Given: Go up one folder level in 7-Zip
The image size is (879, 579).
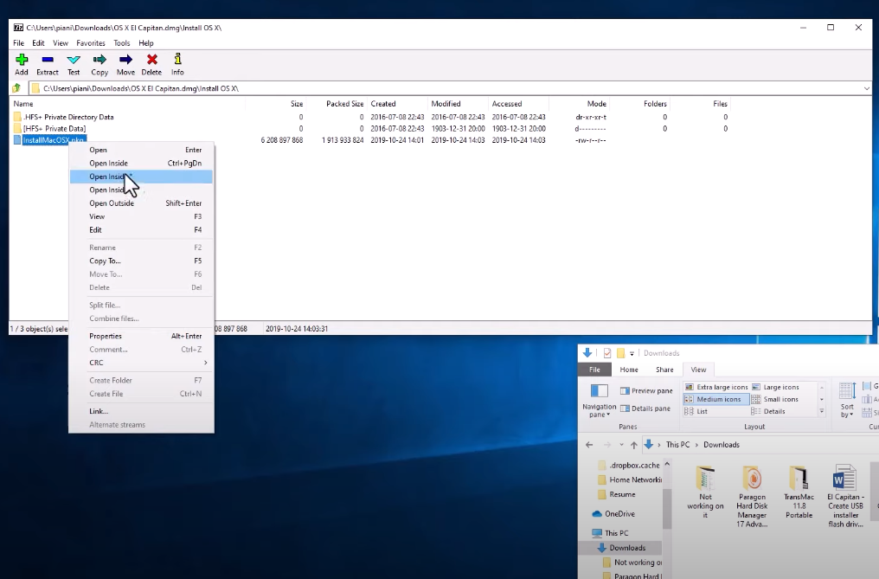Looking at the screenshot, I should click(16, 88).
